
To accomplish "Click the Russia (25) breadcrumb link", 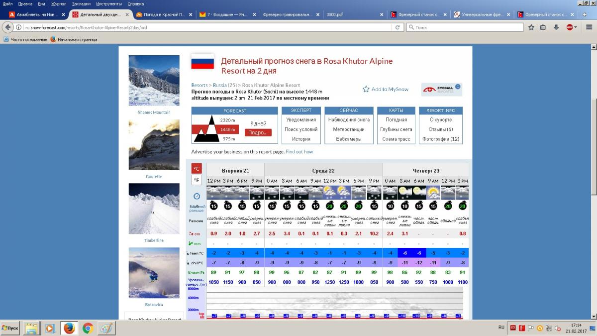I will click(x=224, y=85).
